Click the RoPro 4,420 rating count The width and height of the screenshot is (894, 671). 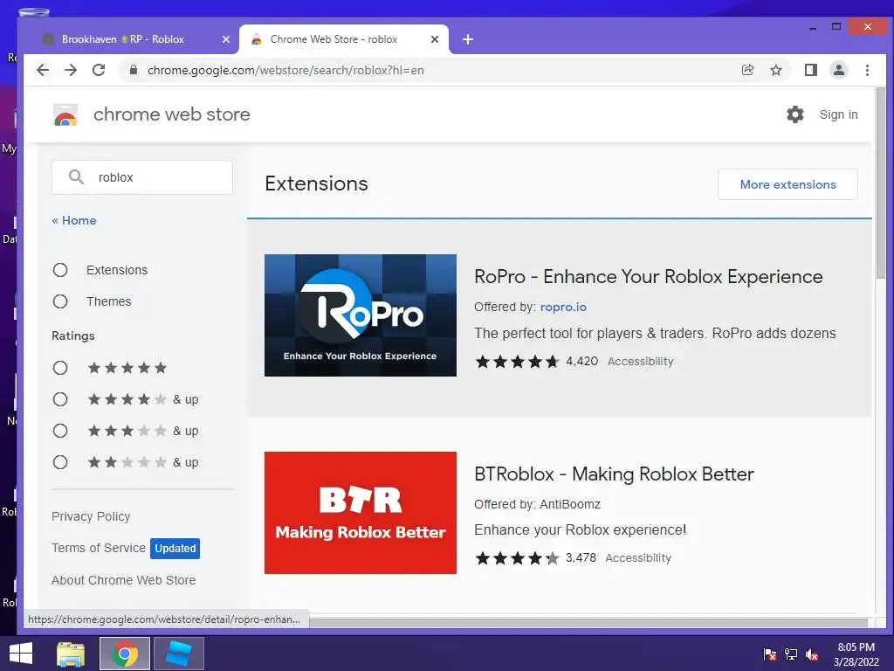(581, 361)
